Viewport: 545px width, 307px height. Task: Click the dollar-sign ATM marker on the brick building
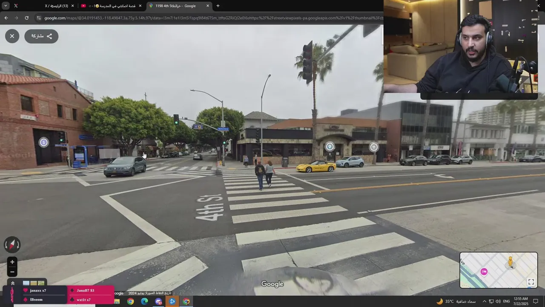click(43, 142)
